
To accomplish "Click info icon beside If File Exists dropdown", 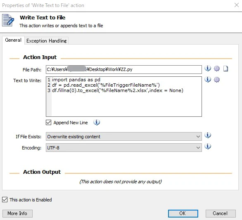I will click(208, 135).
